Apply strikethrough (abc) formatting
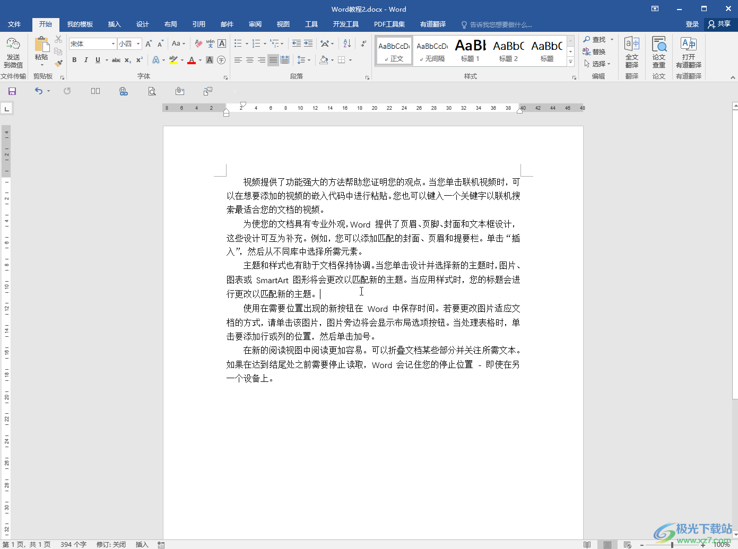The height and width of the screenshot is (549, 738). click(116, 60)
